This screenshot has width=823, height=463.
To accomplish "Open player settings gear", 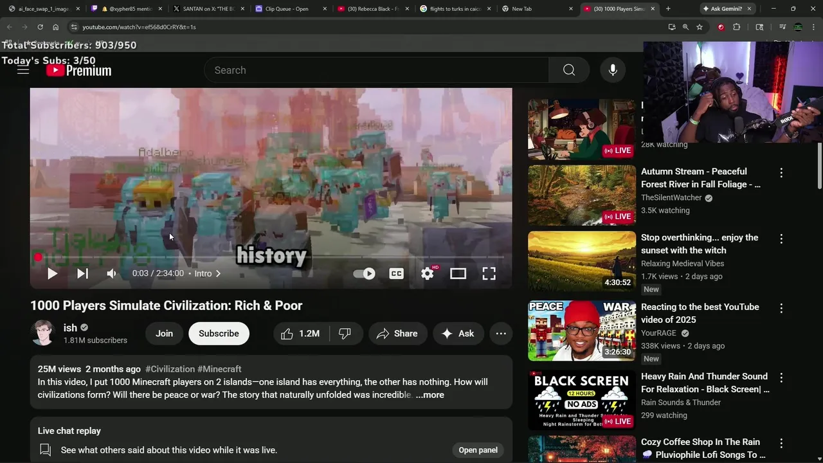I will (x=428, y=273).
